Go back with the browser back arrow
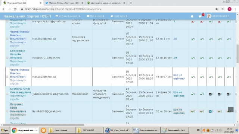The height and width of the screenshot is (134, 239). coord(4,9)
